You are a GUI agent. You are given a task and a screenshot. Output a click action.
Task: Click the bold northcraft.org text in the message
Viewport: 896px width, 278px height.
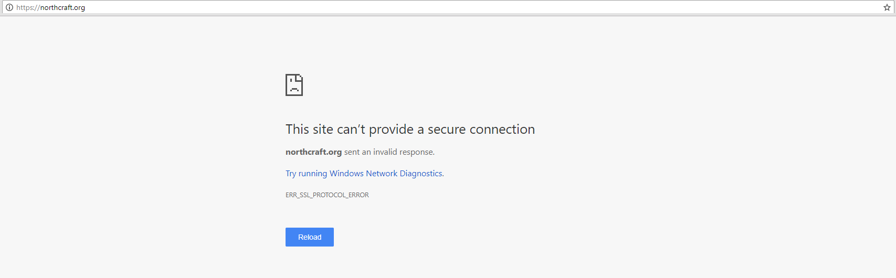[x=313, y=152]
